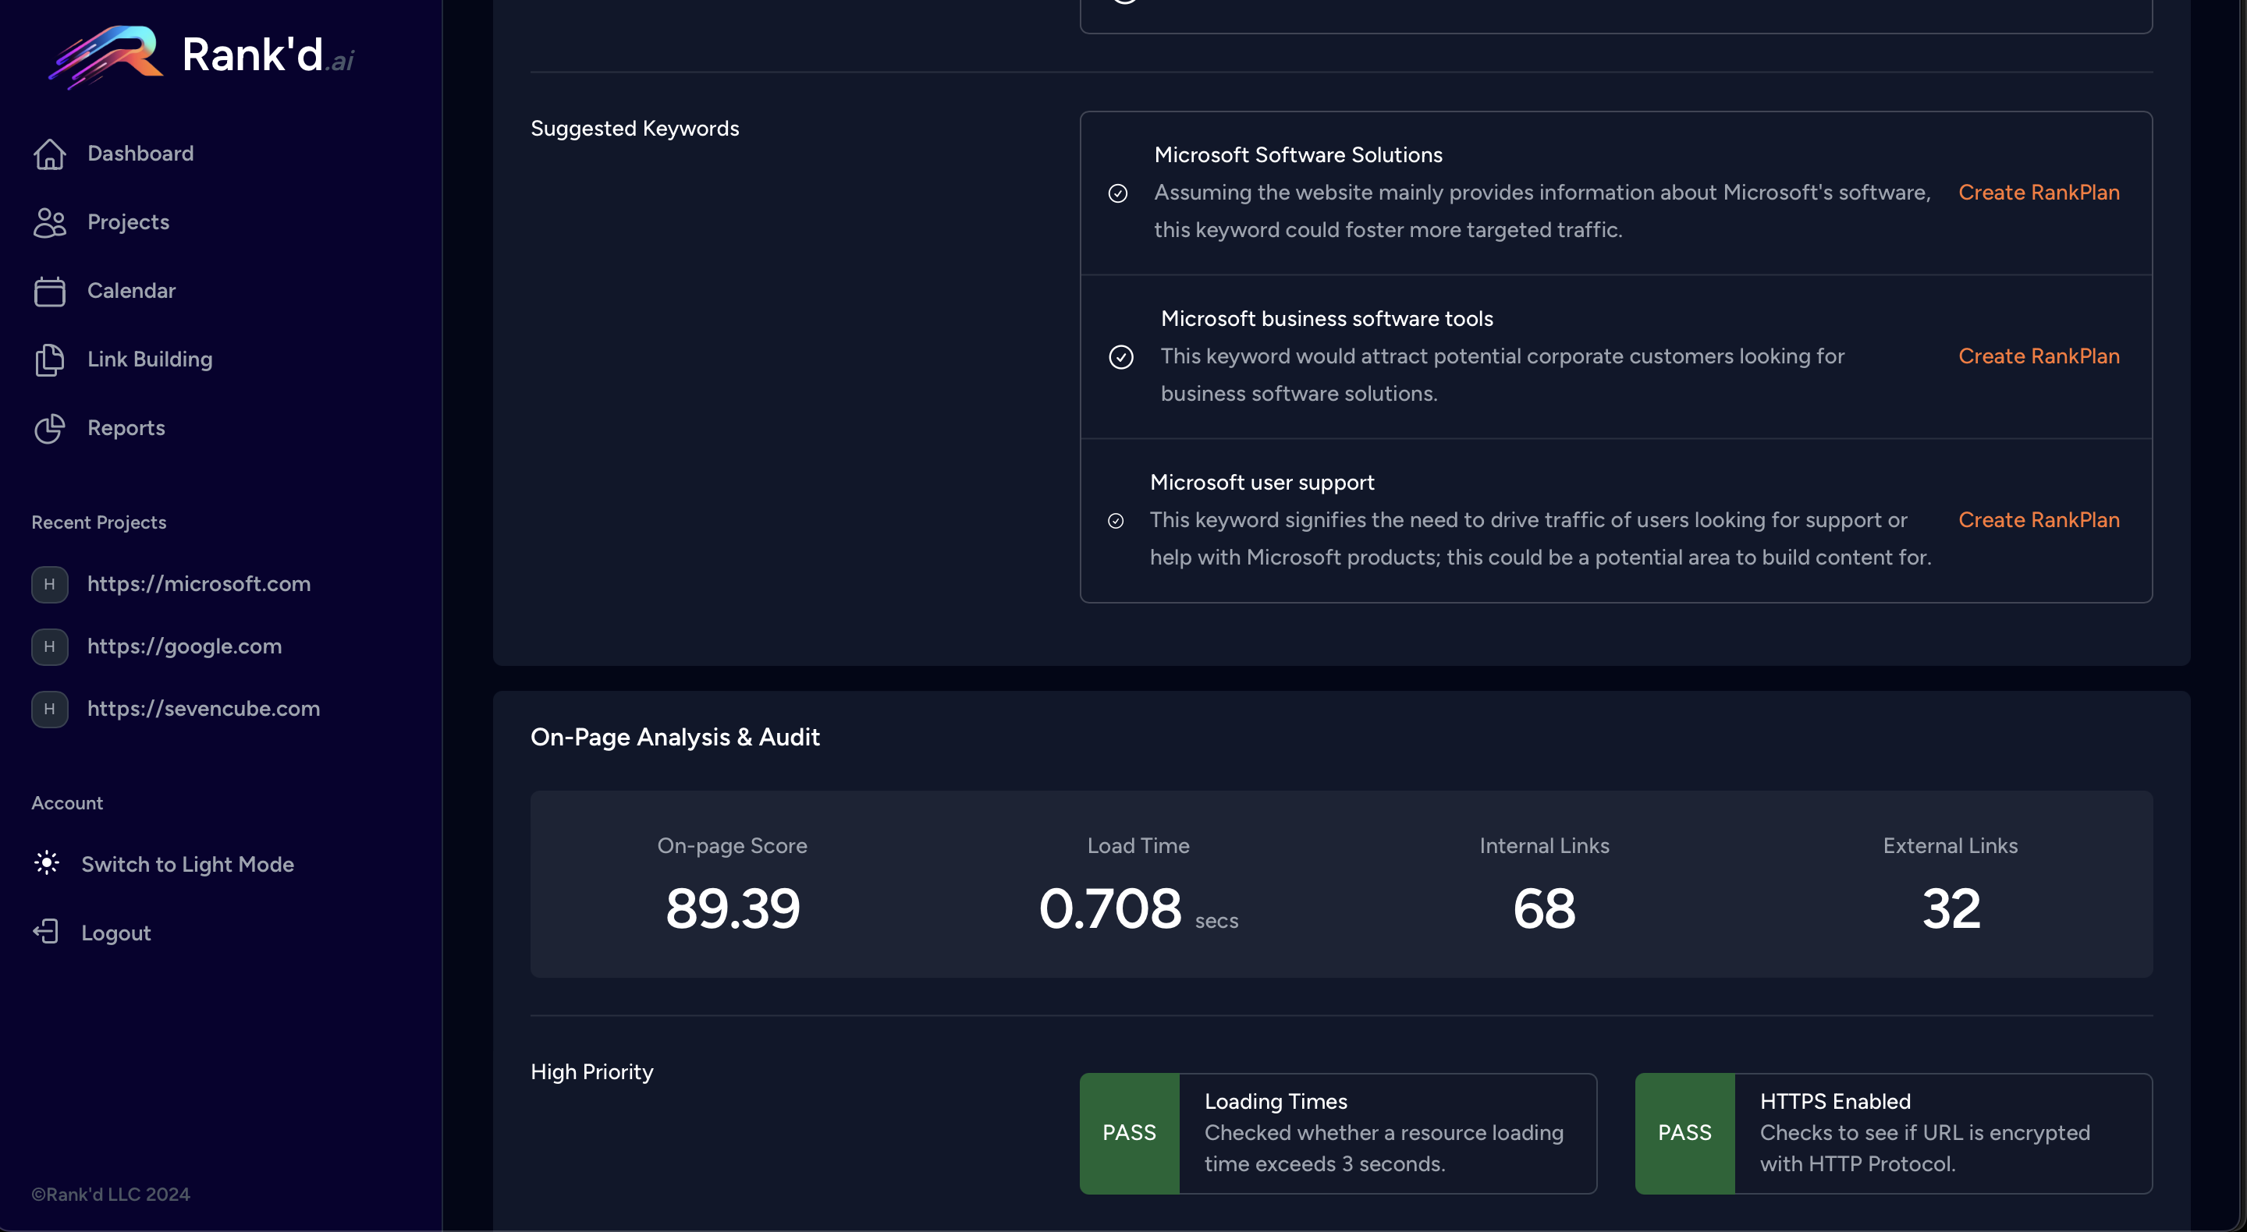Create RankPlan for Microsoft business software tools
This screenshot has height=1232, width=2247.
pos(2039,356)
